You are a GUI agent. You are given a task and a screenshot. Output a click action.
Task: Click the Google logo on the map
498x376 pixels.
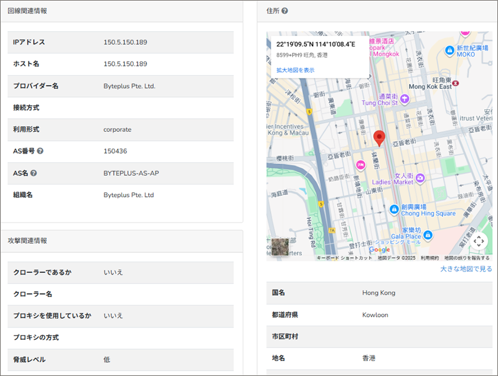coord(379,250)
